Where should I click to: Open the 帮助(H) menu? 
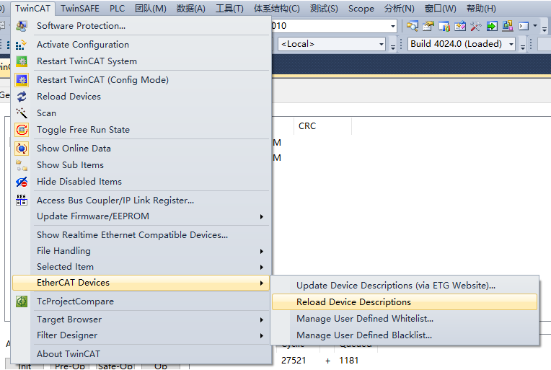[x=481, y=9]
